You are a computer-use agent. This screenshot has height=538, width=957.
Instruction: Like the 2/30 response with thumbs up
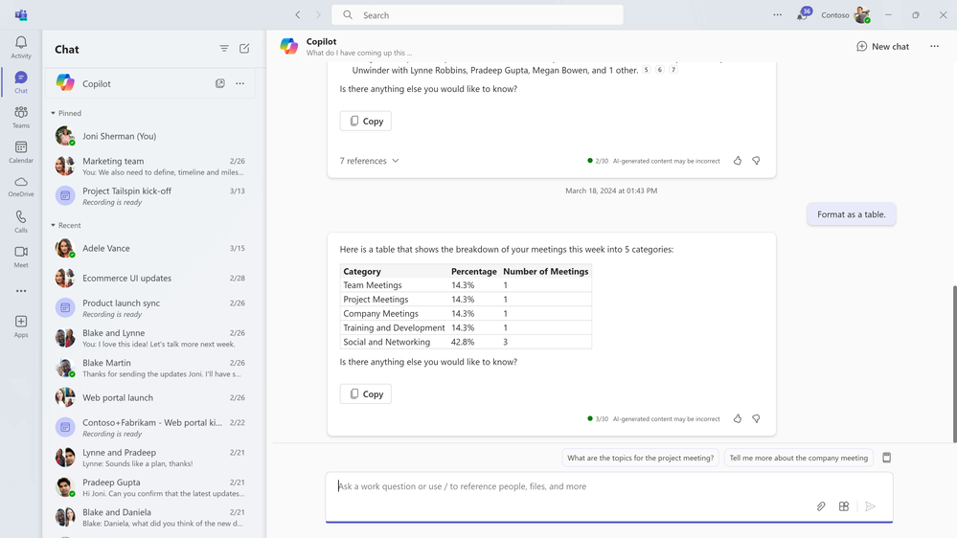pos(738,161)
